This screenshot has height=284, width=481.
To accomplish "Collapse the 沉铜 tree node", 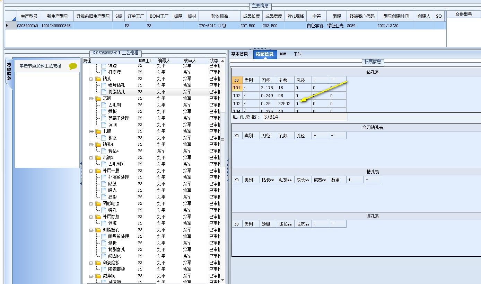I will [91, 99].
